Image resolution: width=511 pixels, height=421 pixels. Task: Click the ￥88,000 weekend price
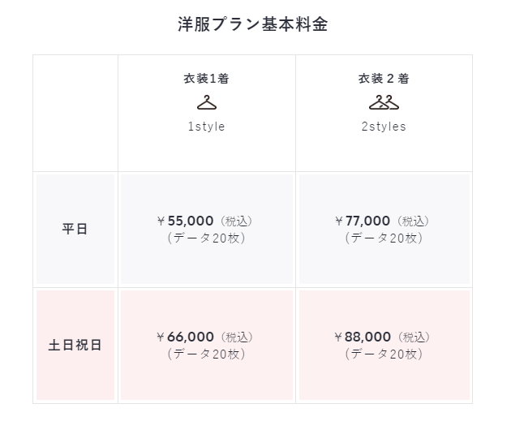[363, 337]
